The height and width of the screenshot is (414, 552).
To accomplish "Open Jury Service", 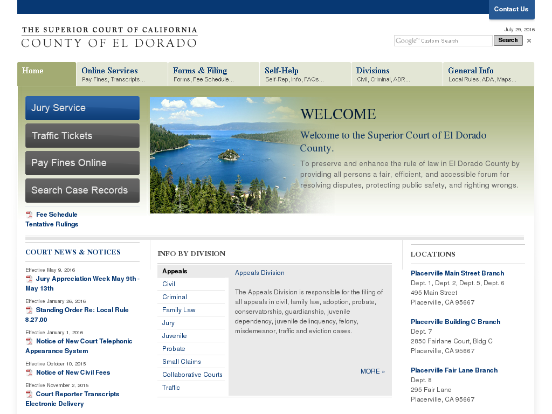I will pyautogui.click(x=82, y=108).
